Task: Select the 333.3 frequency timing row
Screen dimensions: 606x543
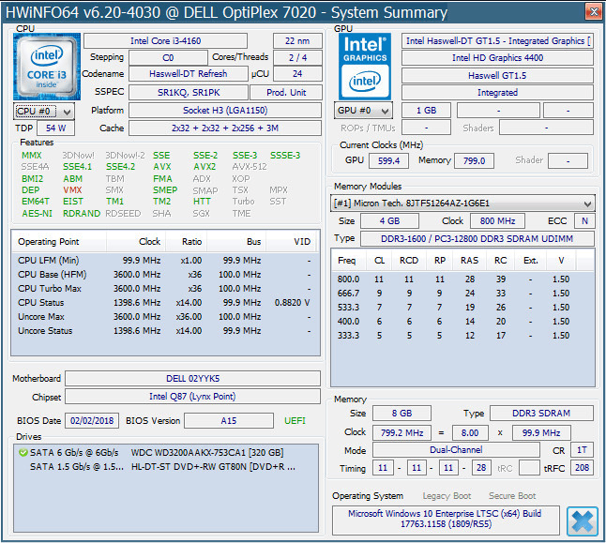Action: [x=462, y=336]
